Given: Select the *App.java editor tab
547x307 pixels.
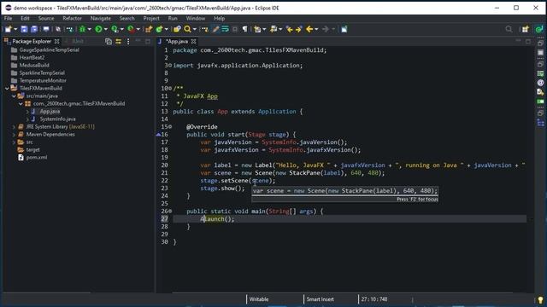Looking at the screenshot, I should pyautogui.click(x=177, y=42).
